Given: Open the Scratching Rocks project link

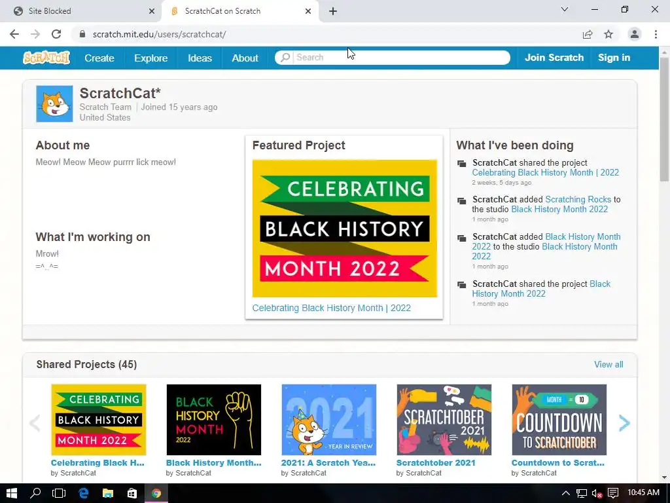Looking at the screenshot, I should click(x=578, y=199).
